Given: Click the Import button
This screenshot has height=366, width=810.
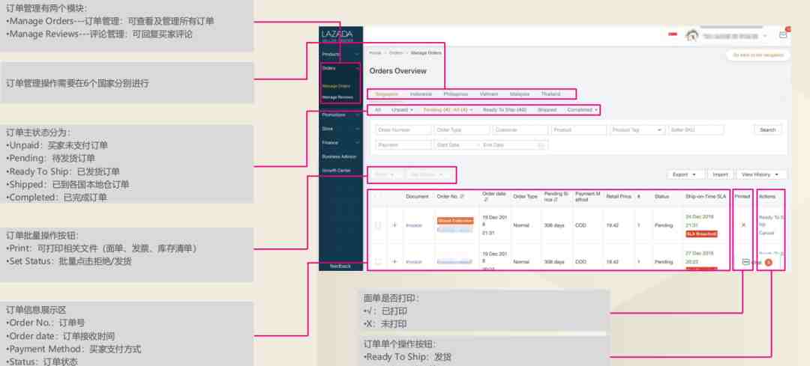Looking at the screenshot, I should click(x=720, y=174).
